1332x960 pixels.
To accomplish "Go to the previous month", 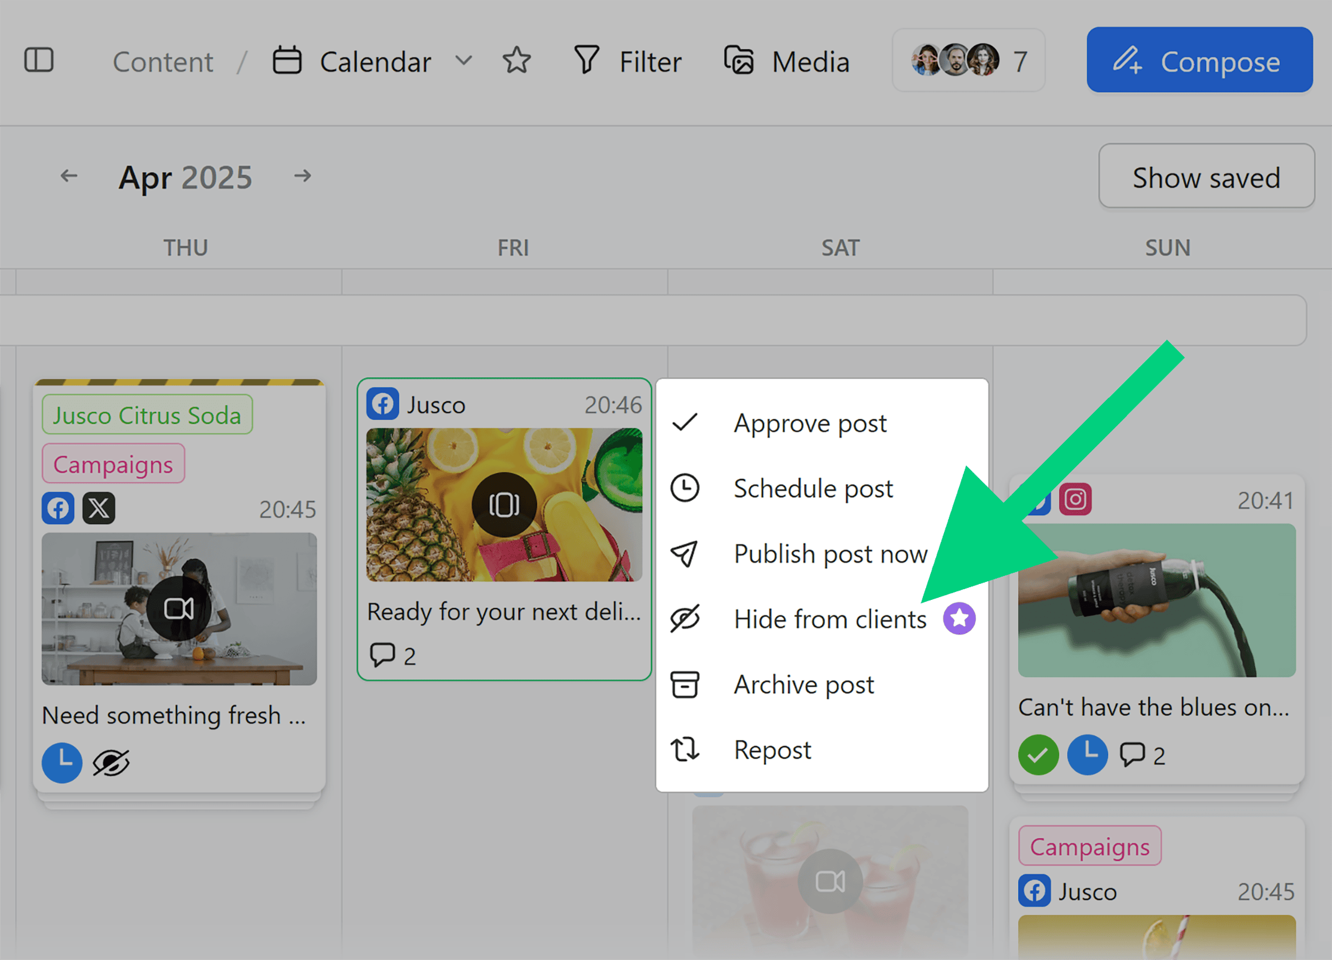I will pyautogui.click(x=69, y=176).
